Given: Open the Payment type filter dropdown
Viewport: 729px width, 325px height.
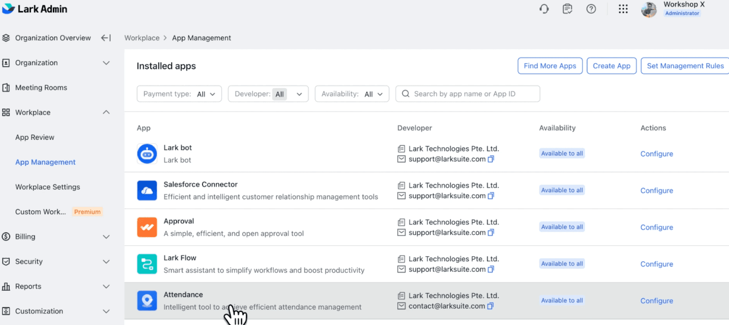Looking at the screenshot, I should coord(179,94).
